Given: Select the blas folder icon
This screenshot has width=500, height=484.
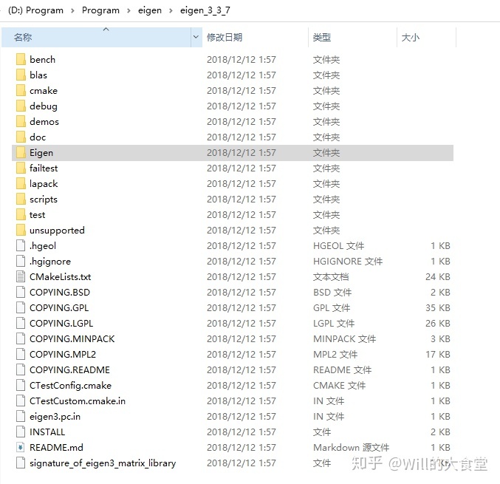Looking at the screenshot, I should (x=21, y=75).
